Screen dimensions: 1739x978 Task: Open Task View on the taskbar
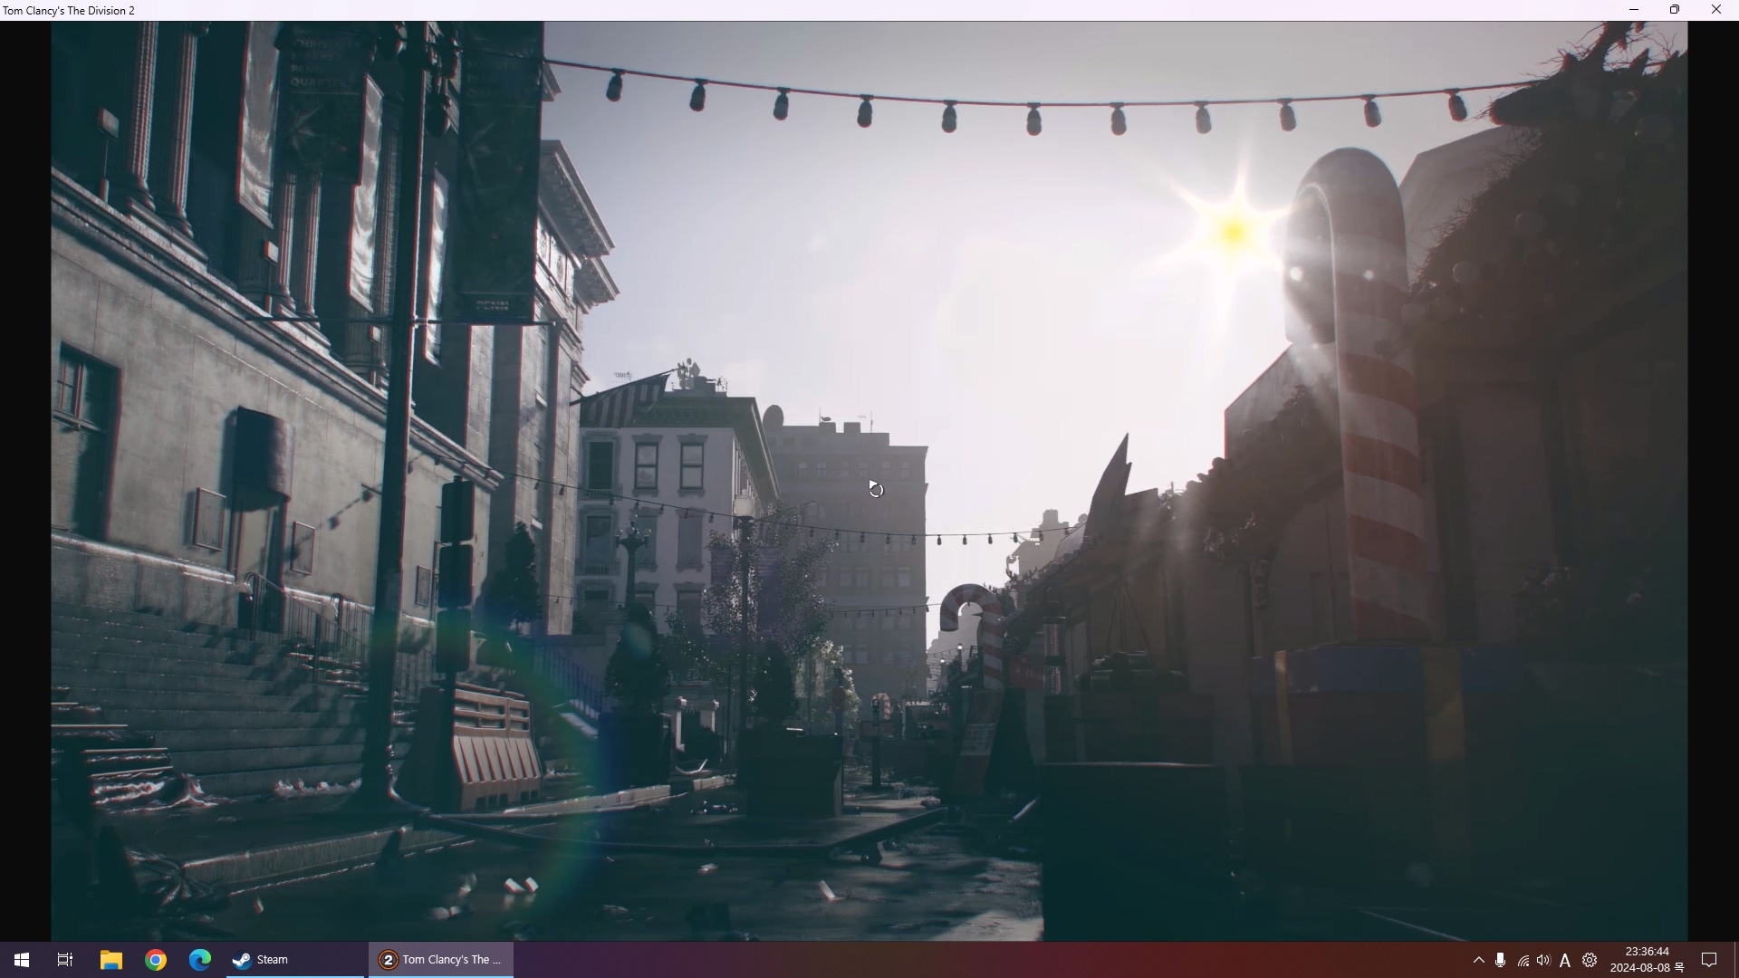(65, 960)
